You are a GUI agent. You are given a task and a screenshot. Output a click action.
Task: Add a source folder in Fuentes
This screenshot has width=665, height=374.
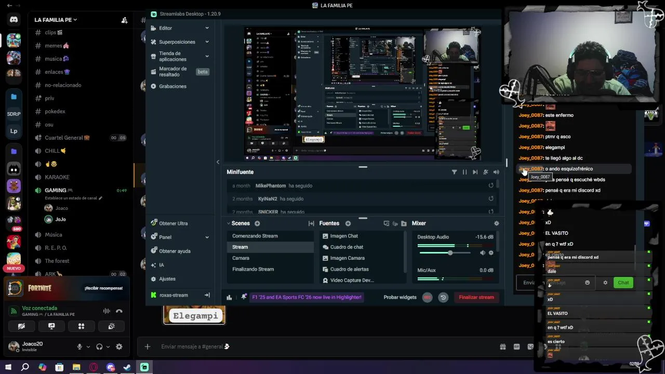click(x=404, y=223)
